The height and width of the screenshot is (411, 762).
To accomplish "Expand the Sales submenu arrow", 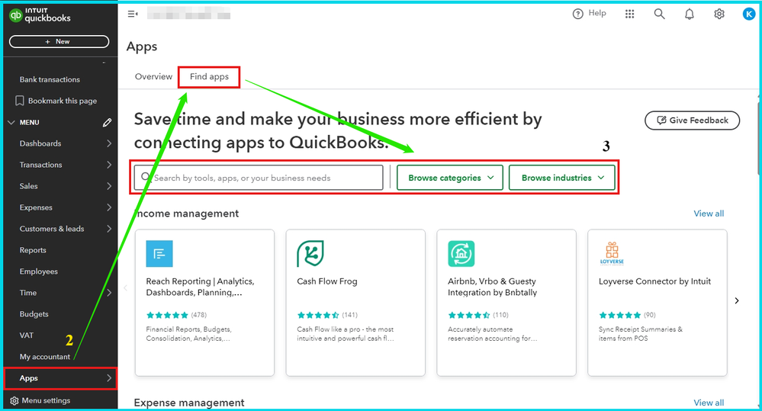I will click(109, 186).
